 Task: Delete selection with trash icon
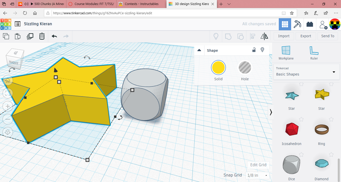pyautogui.click(x=42, y=36)
